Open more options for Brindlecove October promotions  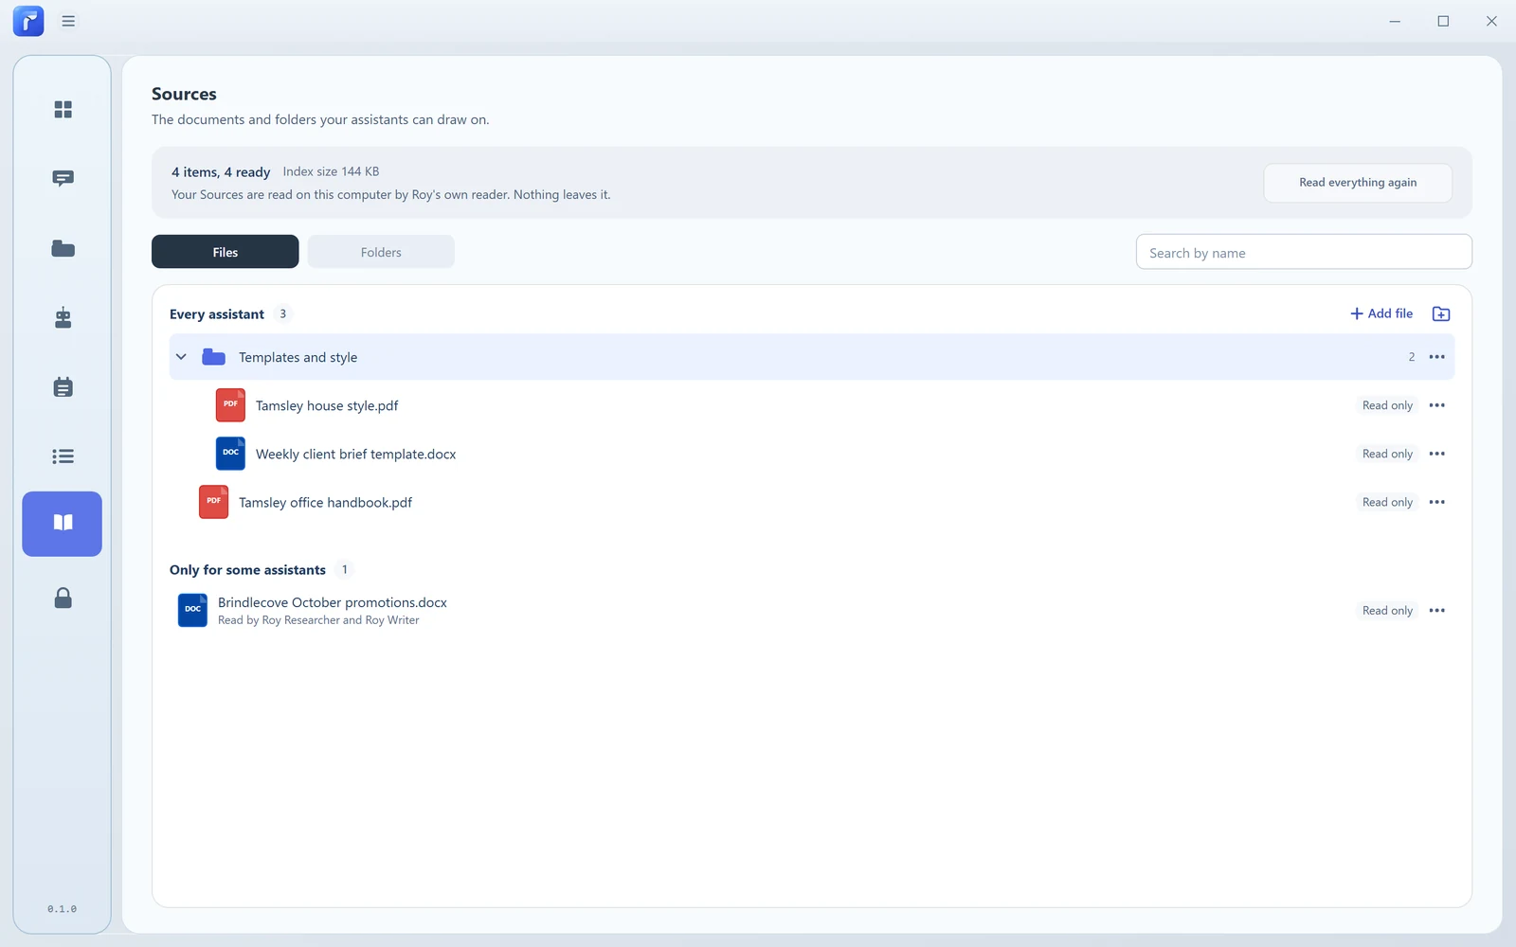point(1436,611)
